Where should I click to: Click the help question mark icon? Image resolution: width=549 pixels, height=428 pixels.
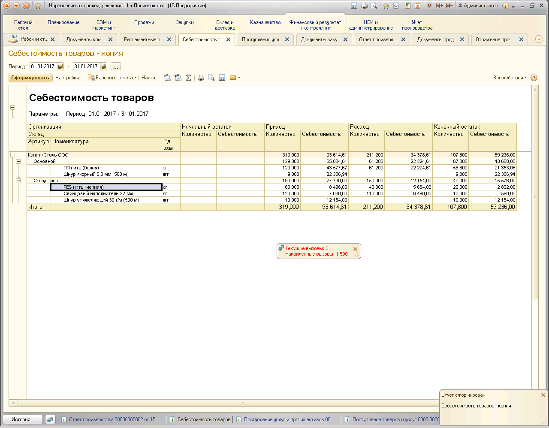point(534,78)
